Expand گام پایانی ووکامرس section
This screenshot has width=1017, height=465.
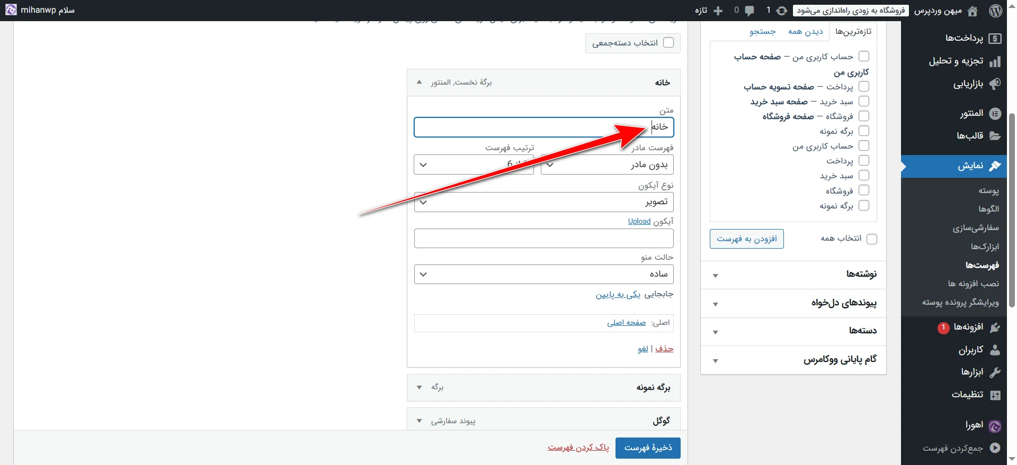click(793, 360)
